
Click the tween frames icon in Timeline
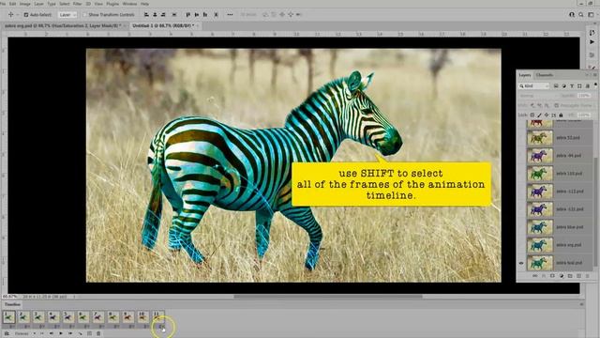[x=80, y=333]
